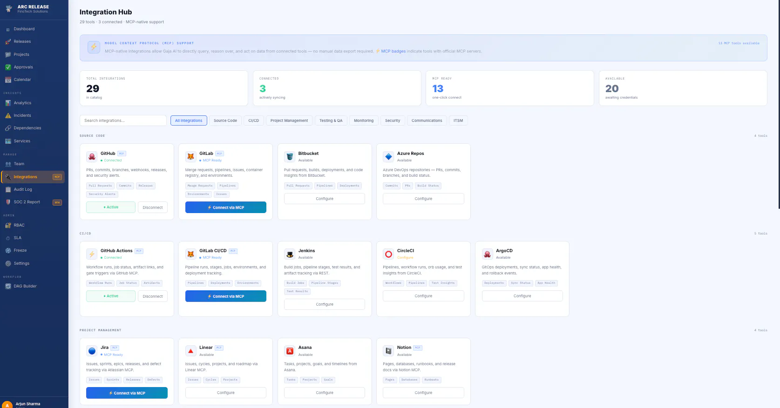The height and width of the screenshot is (408, 780).
Task: Connect Jira via MCP
Action: click(127, 393)
